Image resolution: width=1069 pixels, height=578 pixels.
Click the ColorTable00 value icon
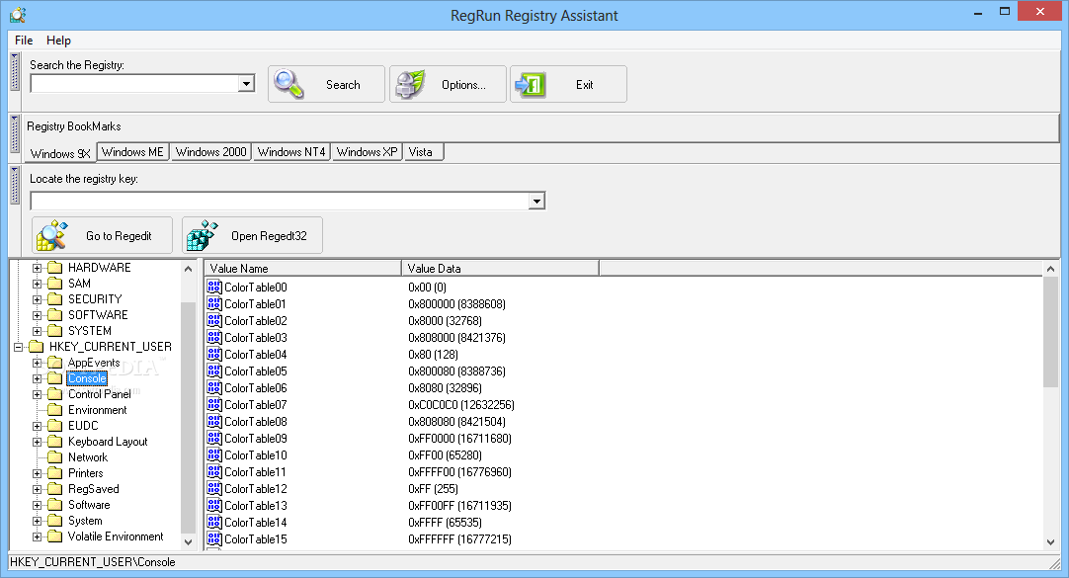[214, 287]
